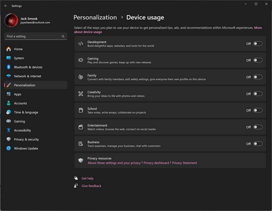This screenshot has height=211, width=272.
Task: Turn on the Gaming usage toggle
Action: (x=258, y=60)
